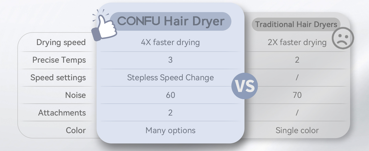Image resolution: width=369 pixels, height=151 pixels.
Task: Select the Attachments row label
Action: [62, 113]
